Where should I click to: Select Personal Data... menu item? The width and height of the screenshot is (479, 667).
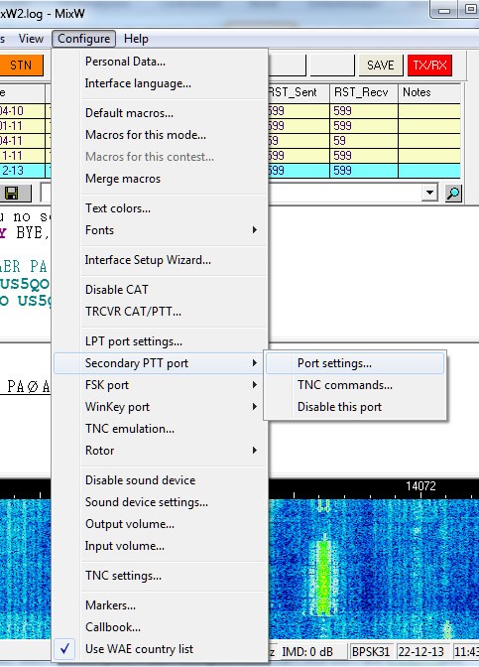tap(161, 62)
